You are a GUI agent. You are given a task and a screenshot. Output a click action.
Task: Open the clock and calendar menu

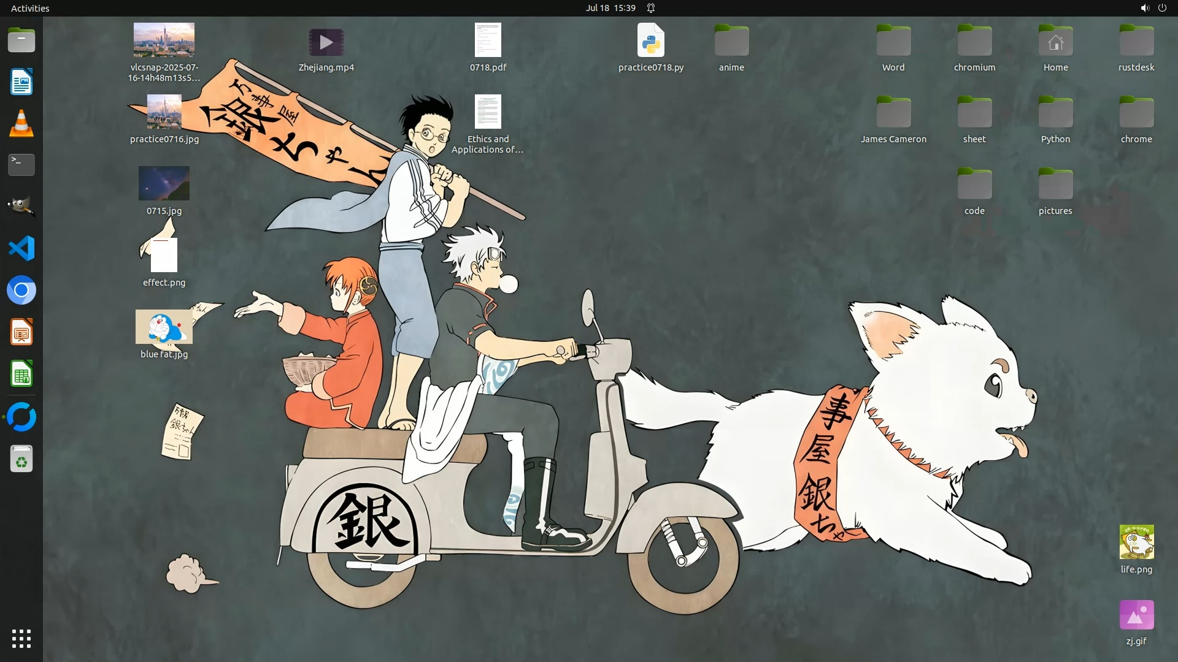pyautogui.click(x=610, y=8)
